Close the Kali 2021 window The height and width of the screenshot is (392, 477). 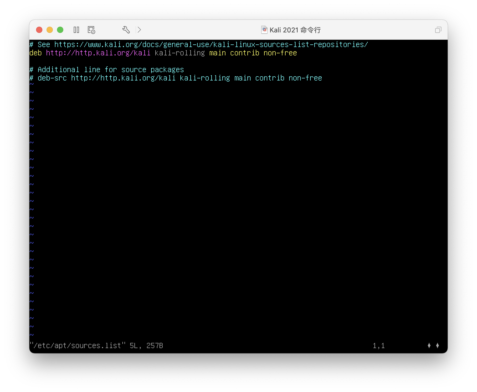tap(39, 30)
